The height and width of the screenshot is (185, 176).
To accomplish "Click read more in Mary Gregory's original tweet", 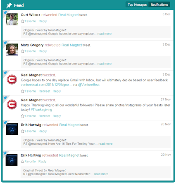I will (105, 64).
